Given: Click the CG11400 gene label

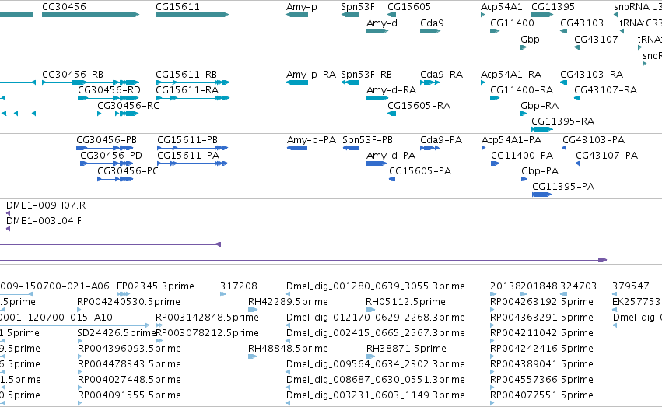Looking at the screenshot, I should tap(512, 23).
